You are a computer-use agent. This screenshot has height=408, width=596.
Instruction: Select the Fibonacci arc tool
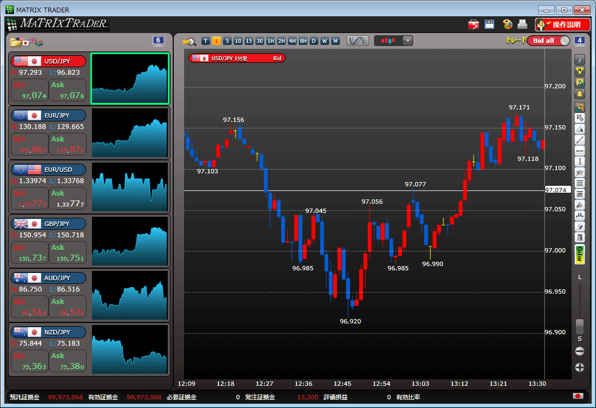click(580, 173)
